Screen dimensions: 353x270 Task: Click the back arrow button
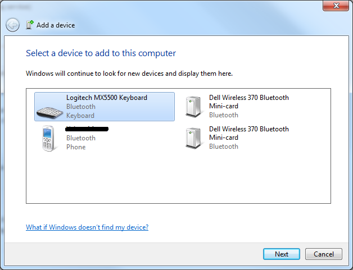pos(13,25)
